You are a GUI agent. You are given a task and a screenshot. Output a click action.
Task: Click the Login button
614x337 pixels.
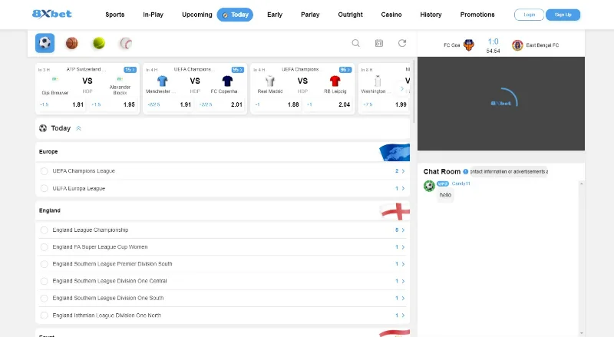(529, 15)
